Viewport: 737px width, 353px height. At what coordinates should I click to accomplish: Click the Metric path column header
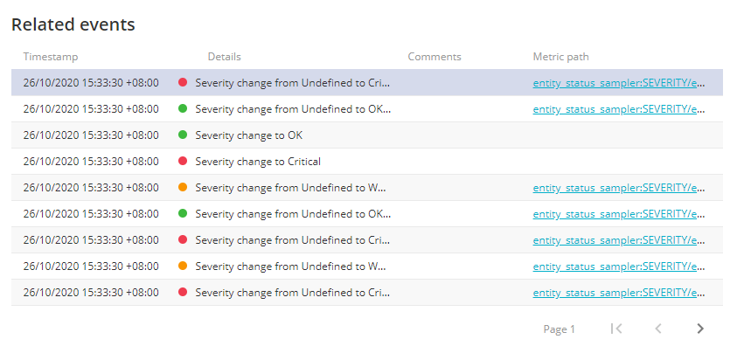(x=560, y=57)
